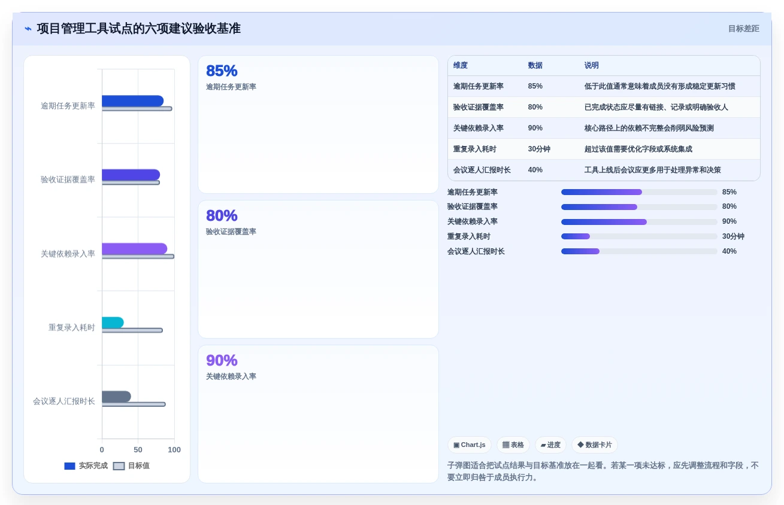Click the description 超过该值需要优化字段或系统集成

click(638, 149)
